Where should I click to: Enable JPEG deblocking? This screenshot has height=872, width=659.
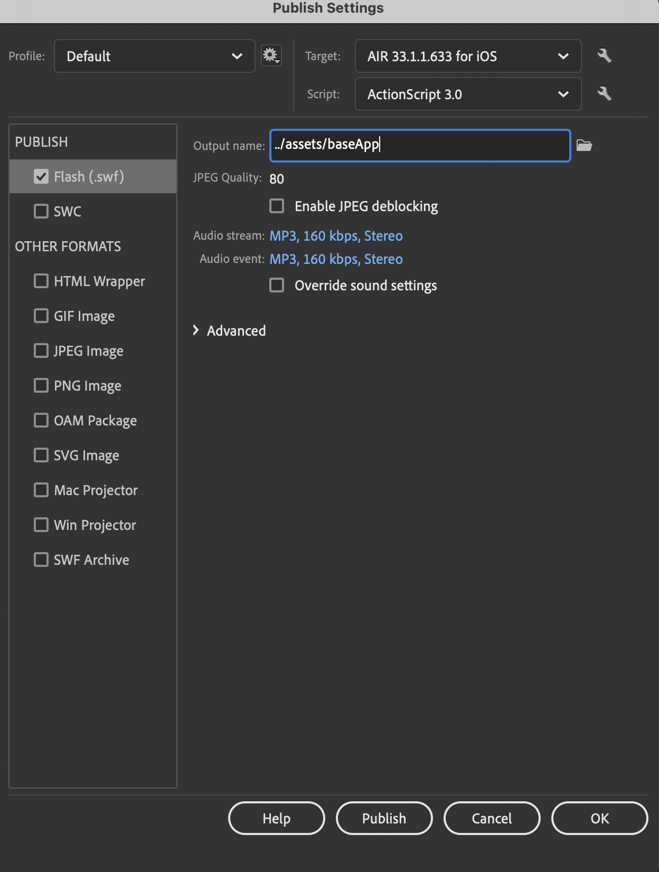pos(277,206)
